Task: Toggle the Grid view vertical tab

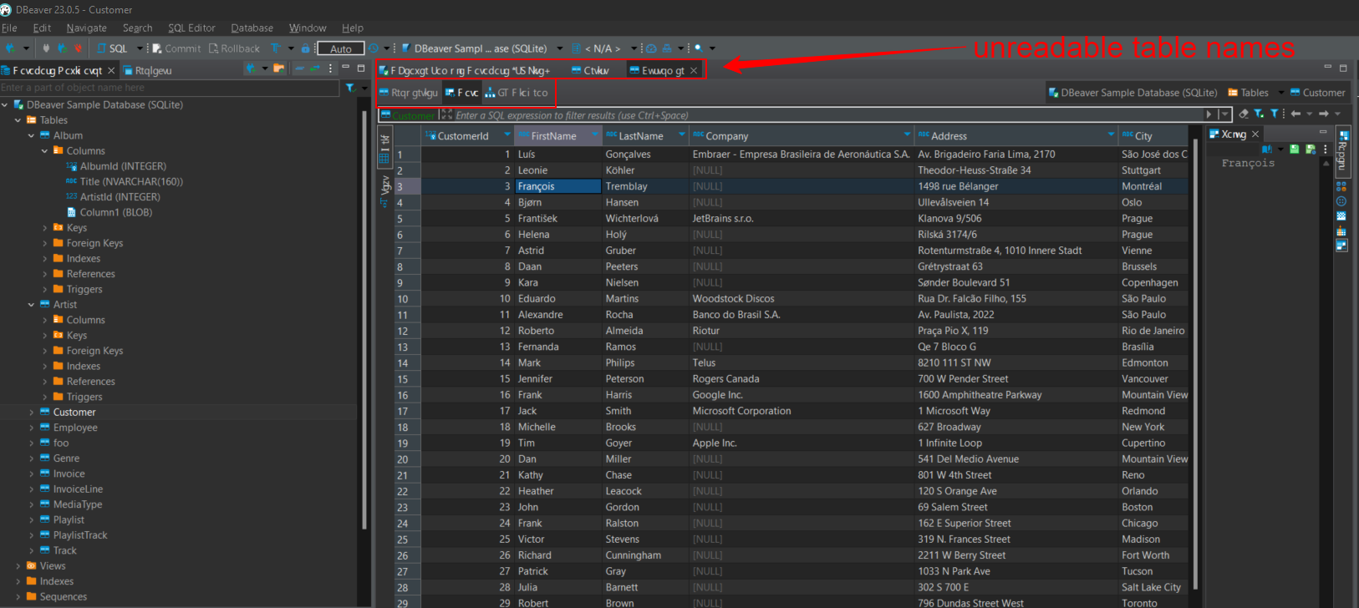Action: (384, 149)
